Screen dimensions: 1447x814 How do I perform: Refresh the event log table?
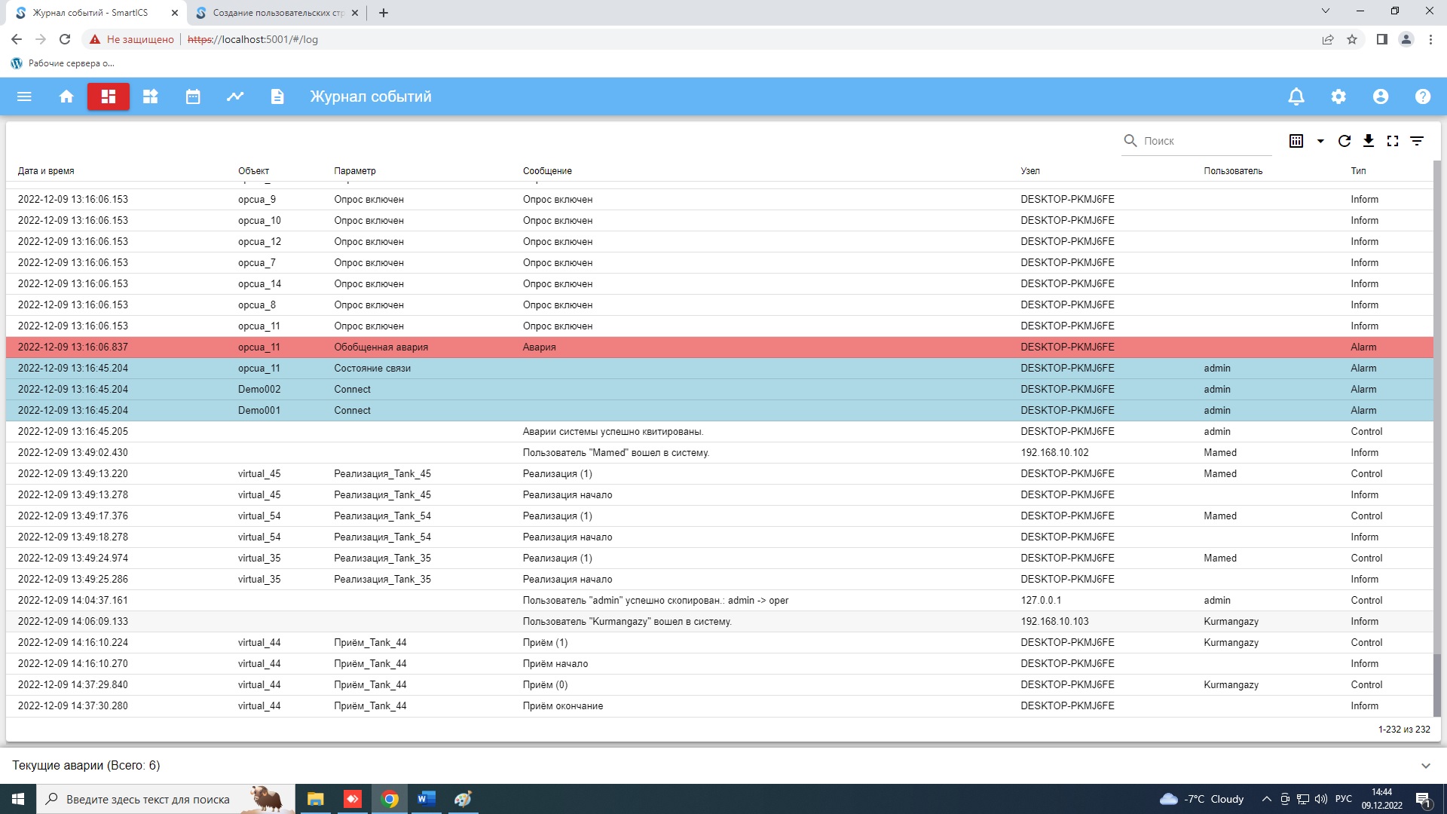tap(1345, 141)
